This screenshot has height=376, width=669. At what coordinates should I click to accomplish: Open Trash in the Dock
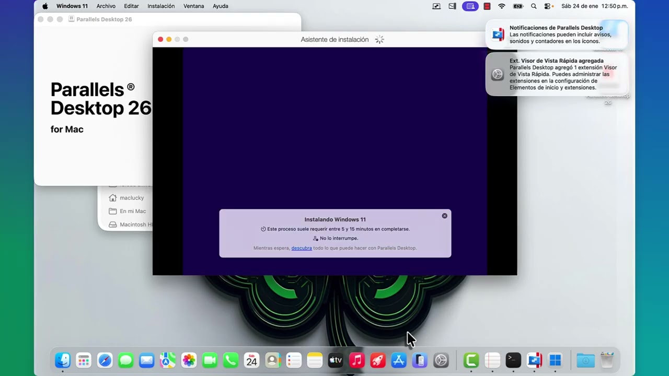(x=607, y=360)
